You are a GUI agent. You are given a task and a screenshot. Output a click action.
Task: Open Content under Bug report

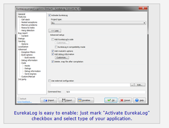click(x=25, y=36)
